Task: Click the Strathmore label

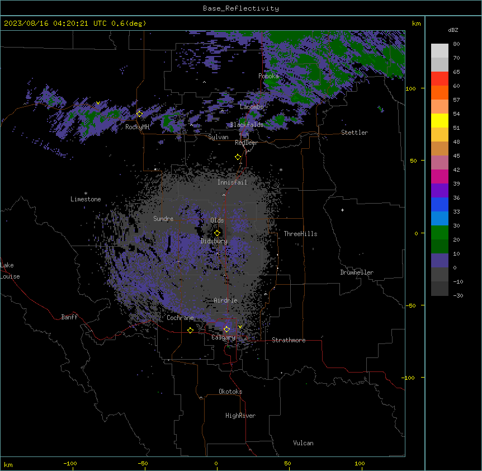Action: coord(289,340)
